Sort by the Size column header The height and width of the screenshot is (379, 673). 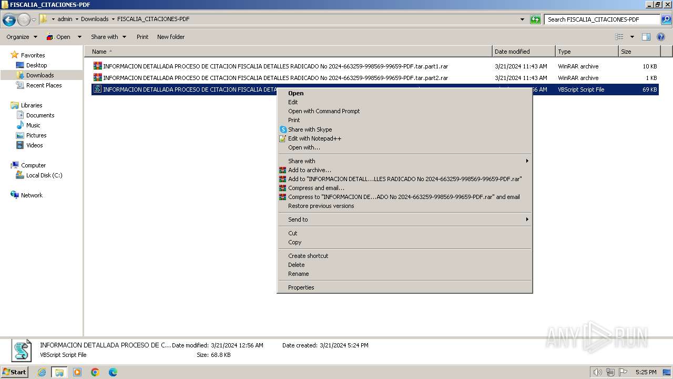(639, 52)
